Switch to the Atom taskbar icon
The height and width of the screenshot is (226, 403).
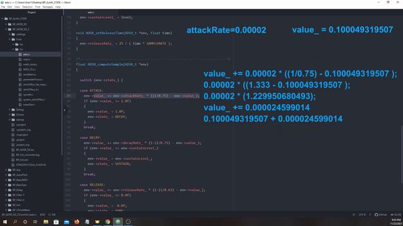click(x=118, y=222)
